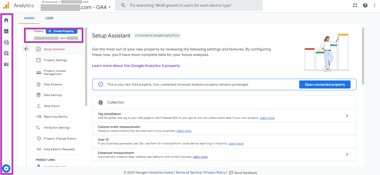Collapse the property column with back arrow
Viewport: 380px width, 175px height.
26,49
